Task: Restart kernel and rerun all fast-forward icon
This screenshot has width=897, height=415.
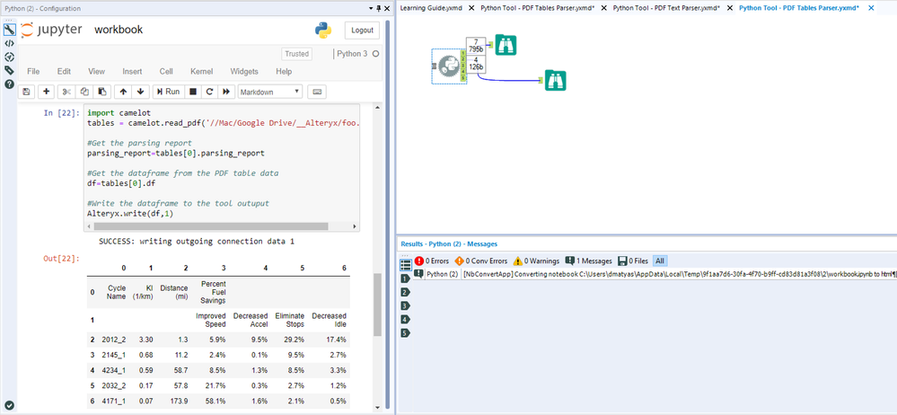Action: pos(226,92)
